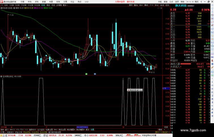
Task: Click the date label 2023/07/26 on the timeline
Action: click(82, 127)
